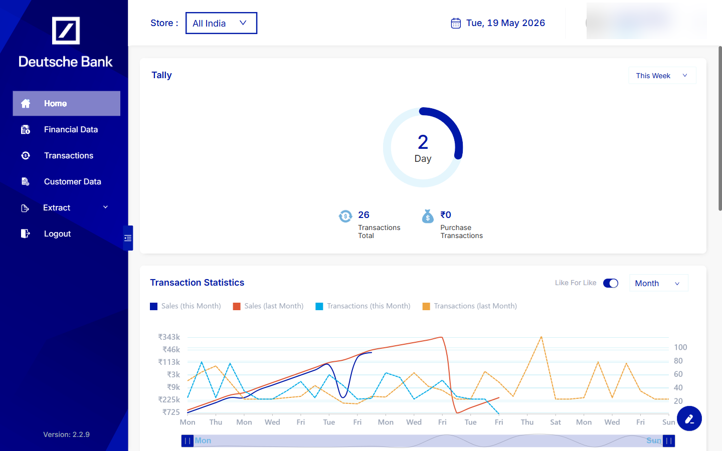Click the floating edit pencil button
The height and width of the screenshot is (451, 722).
click(x=689, y=418)
